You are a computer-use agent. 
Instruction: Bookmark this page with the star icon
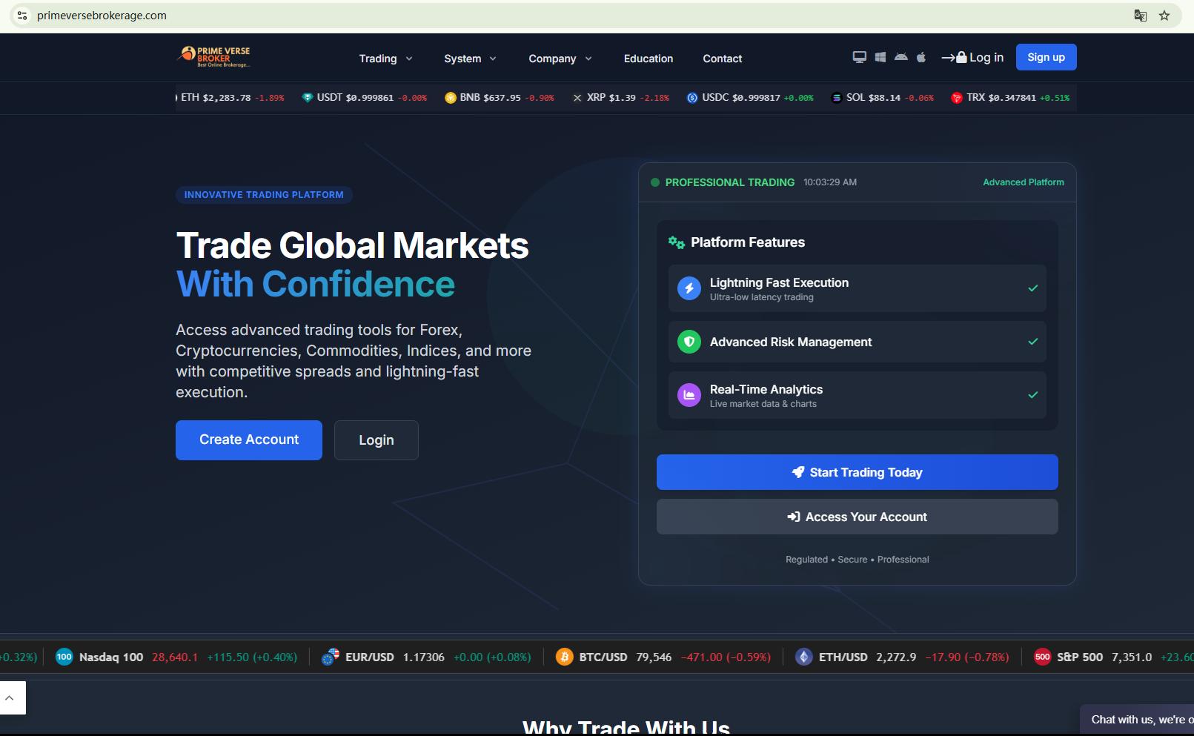click(1164, 16)
